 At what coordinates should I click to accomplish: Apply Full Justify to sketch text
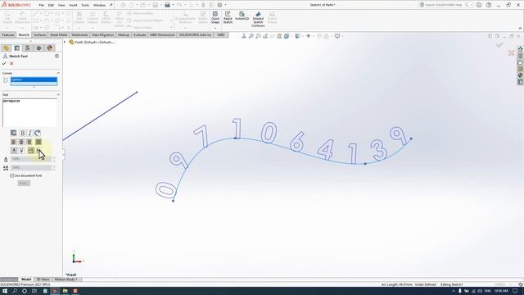(38, 142)
